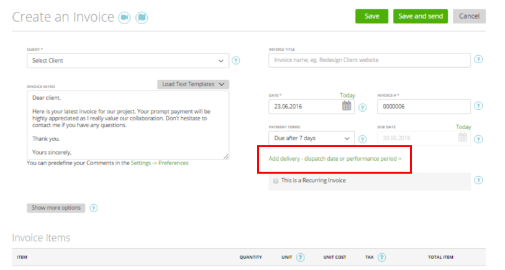Click the help icon beside the Date field

362,107
